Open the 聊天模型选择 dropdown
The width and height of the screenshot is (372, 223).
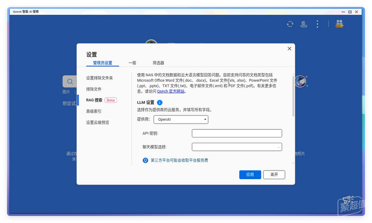(237, 147)
